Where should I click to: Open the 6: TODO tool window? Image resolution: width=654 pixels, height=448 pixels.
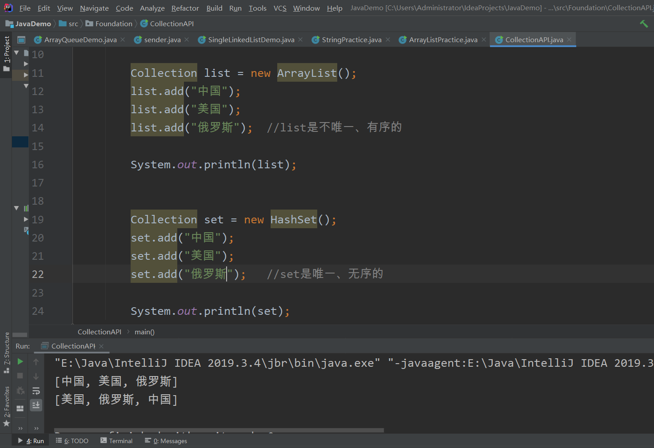pyautogui.click(x=72, y=441)
